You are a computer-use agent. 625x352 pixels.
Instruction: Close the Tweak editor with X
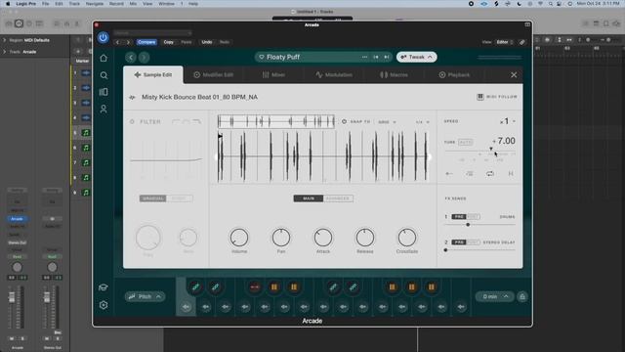pos(514,75)
